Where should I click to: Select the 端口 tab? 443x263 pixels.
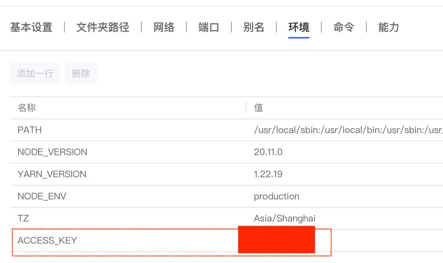(x=209, y=27)
